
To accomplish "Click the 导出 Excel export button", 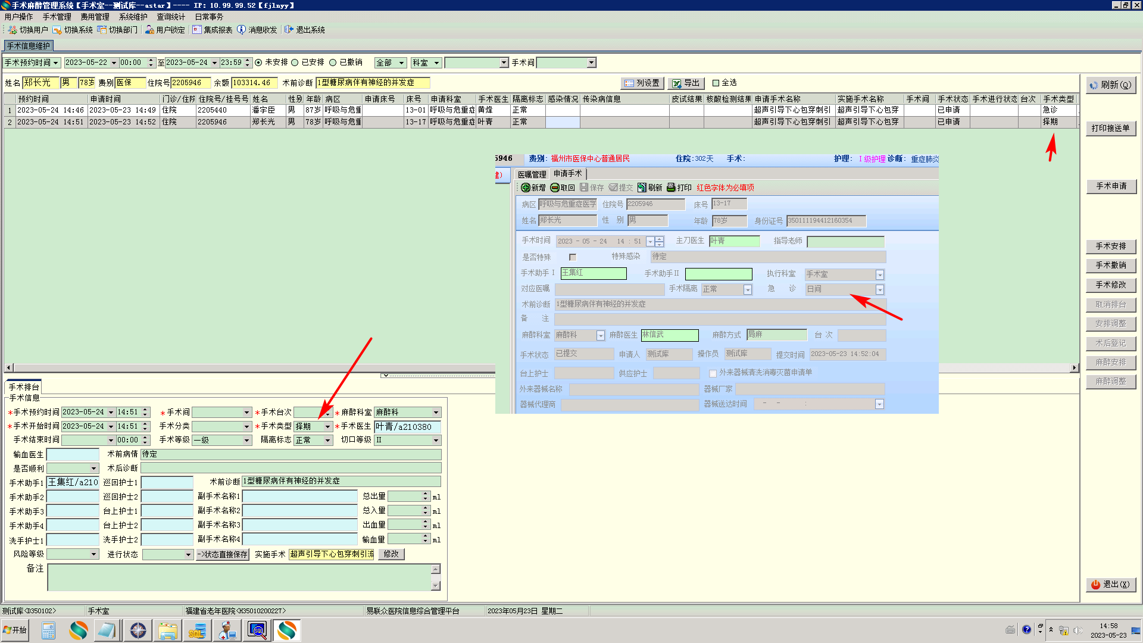I will tap(686, 83).
